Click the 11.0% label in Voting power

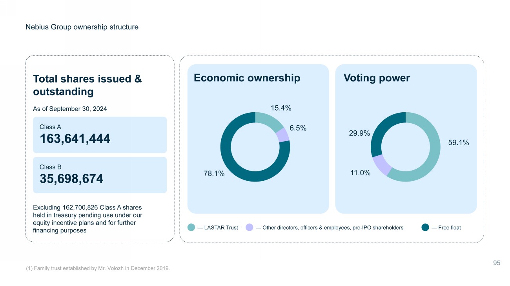(360, 173)
